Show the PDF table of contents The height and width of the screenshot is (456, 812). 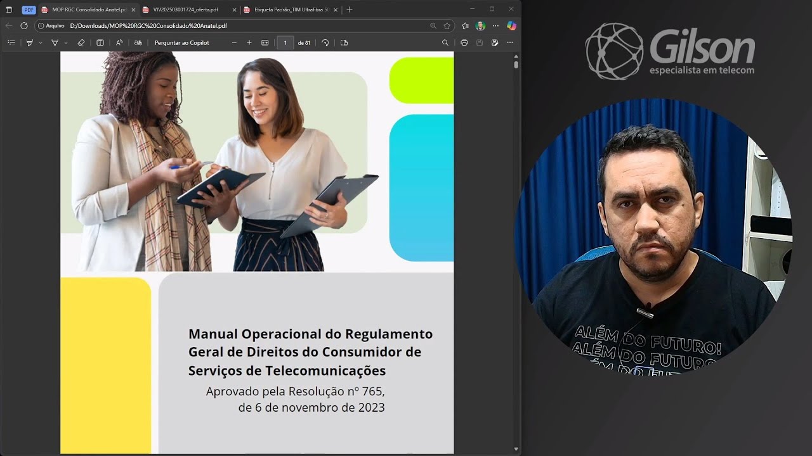[11, 42]
